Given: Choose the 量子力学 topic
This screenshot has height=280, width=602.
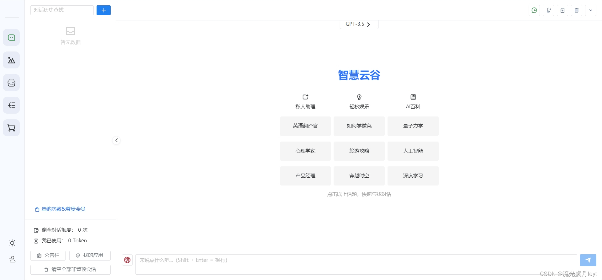Looking at the screenshot, I should 413,126.
